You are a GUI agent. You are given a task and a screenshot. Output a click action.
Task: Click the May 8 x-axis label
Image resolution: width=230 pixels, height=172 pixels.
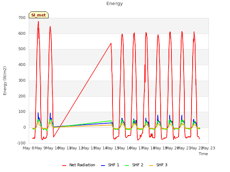point(28,148)
